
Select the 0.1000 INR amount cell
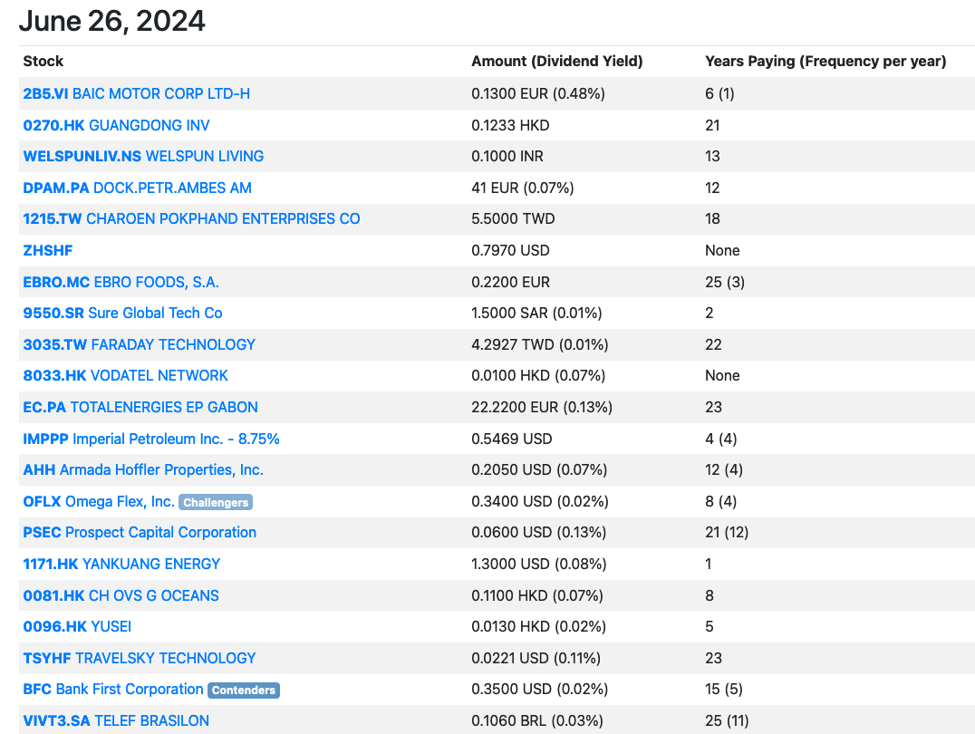tap(507, 157)
